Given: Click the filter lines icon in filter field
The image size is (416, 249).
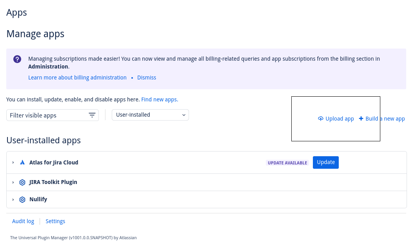Looking at the screenshot, I should [x=92, y=115].
